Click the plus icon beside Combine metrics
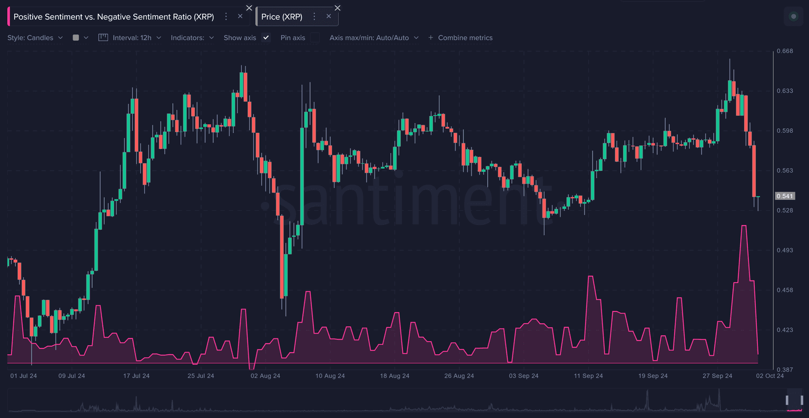The height and width of the screenshot is (418, 809). pyautogui.click(x=430, y=37)
